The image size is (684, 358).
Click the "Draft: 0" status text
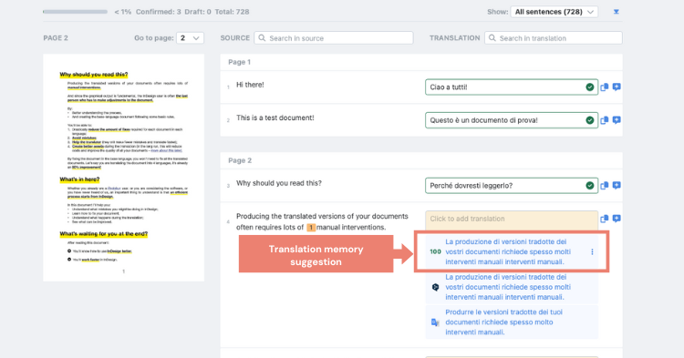click(198, 12)
